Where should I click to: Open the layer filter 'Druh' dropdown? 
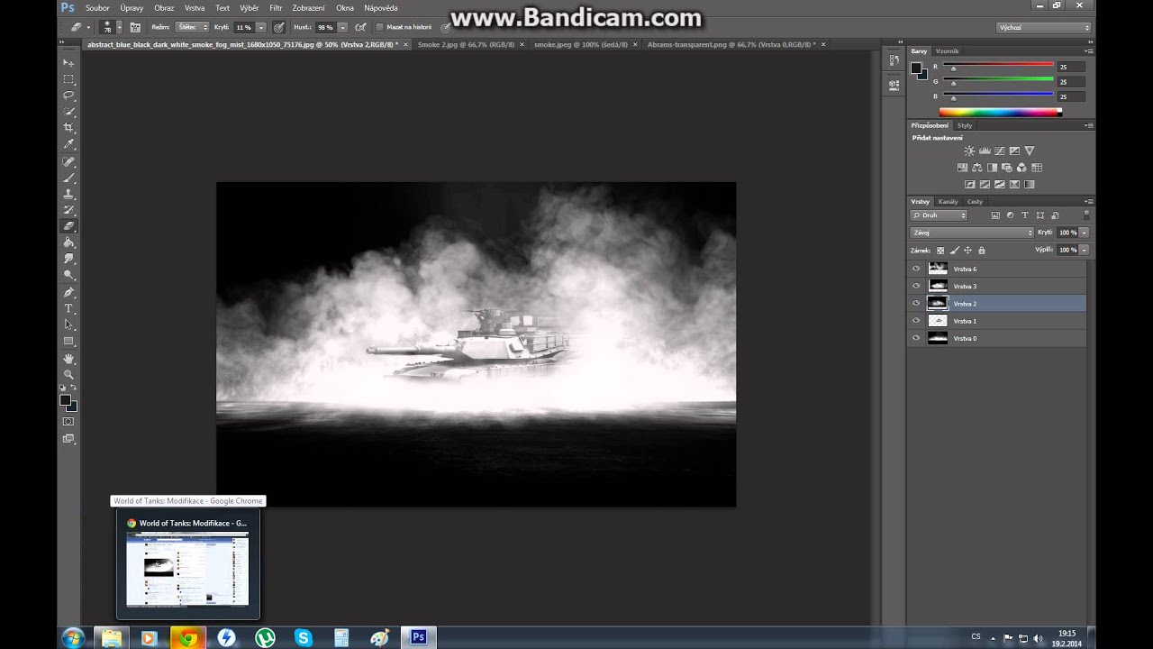(x=939, y=215)
